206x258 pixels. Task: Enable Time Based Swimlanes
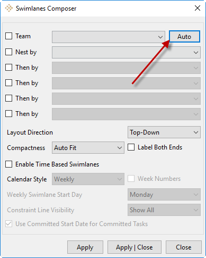(8, 164)
